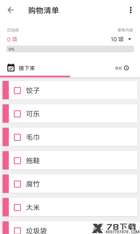Tick the 可乐 checkbox

point(17,114)
